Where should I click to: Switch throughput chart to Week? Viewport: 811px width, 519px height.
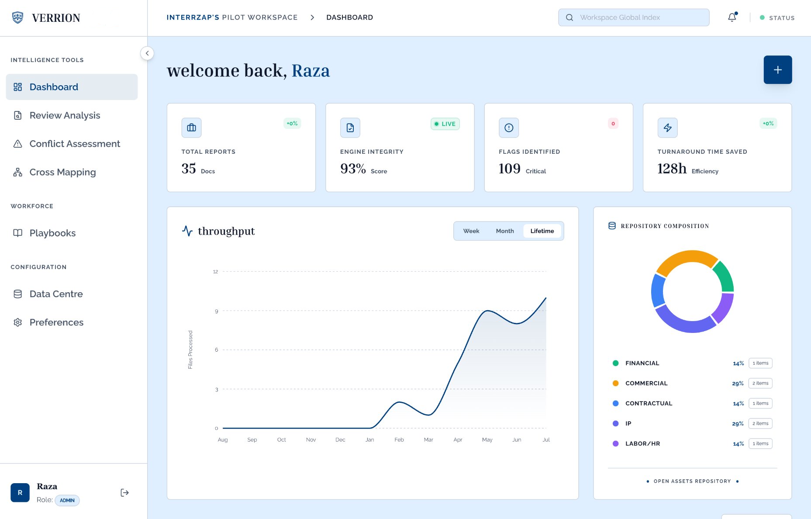pyautogui.click(x=471, y=231)
